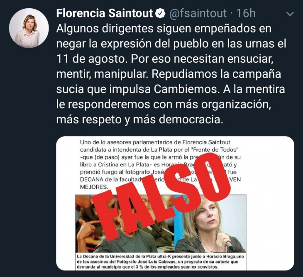Click the verified checkmark badge

tap(160, 14)
